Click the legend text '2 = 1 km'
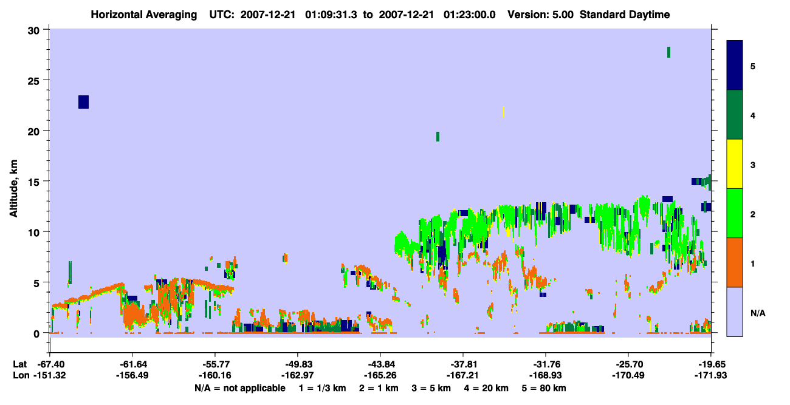Image resolution: width=790 pixels, height=405 pixels. coord(378,388)
